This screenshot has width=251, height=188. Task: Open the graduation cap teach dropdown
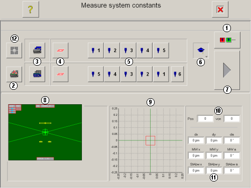tap(201, 51)
